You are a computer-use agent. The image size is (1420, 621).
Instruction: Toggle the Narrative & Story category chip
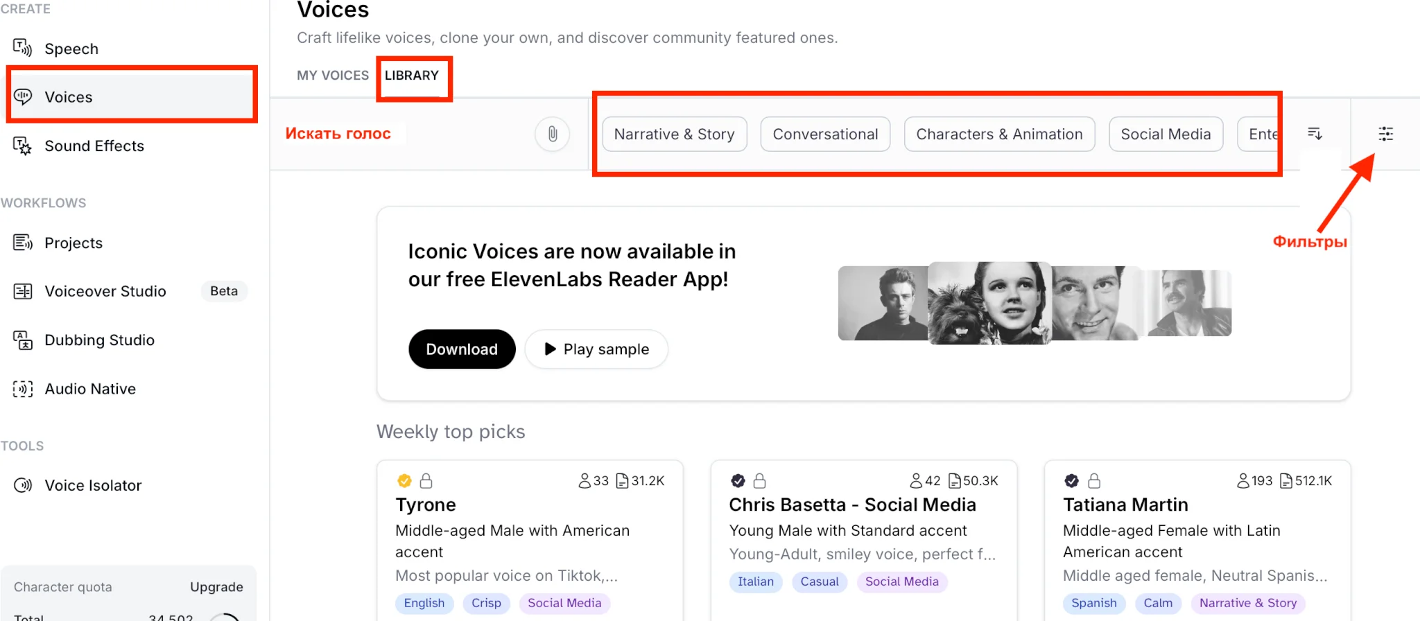point(674,134)
